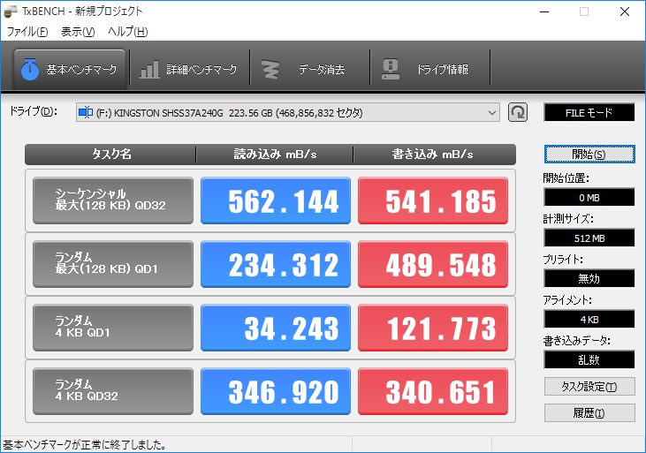
Task: Click write result 489.548
Action: 433,264
